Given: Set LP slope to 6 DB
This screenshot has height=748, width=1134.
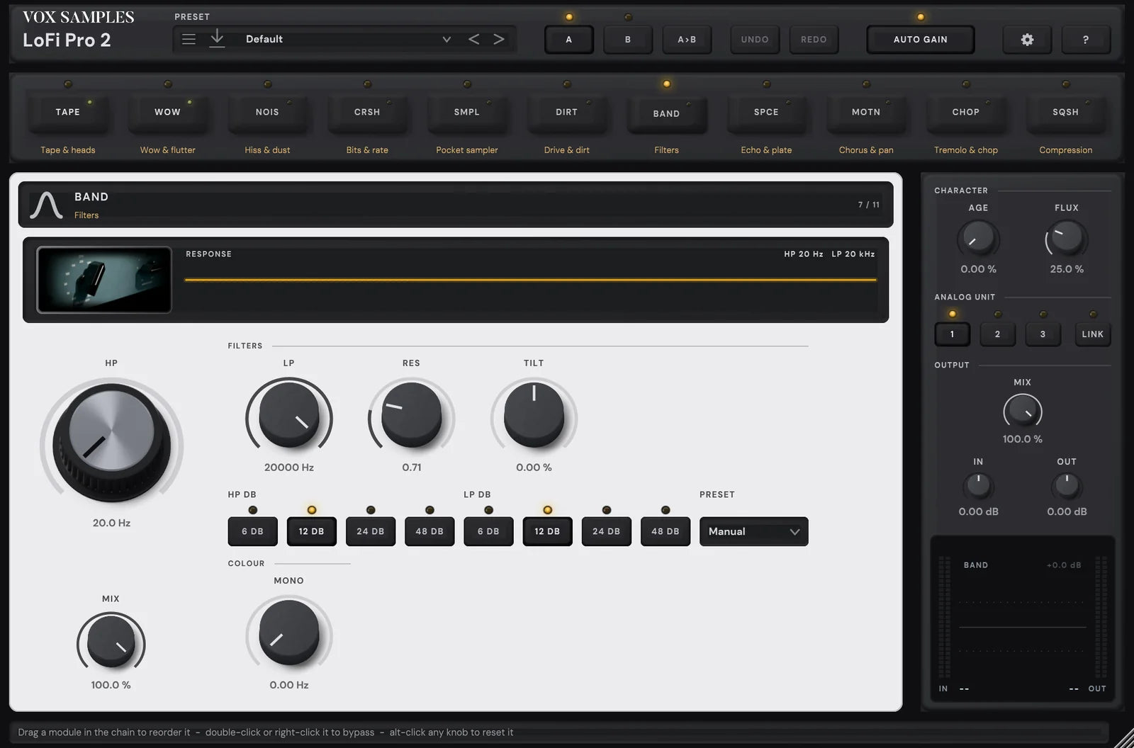Looking at the screenshot, I should pos(488,531).
